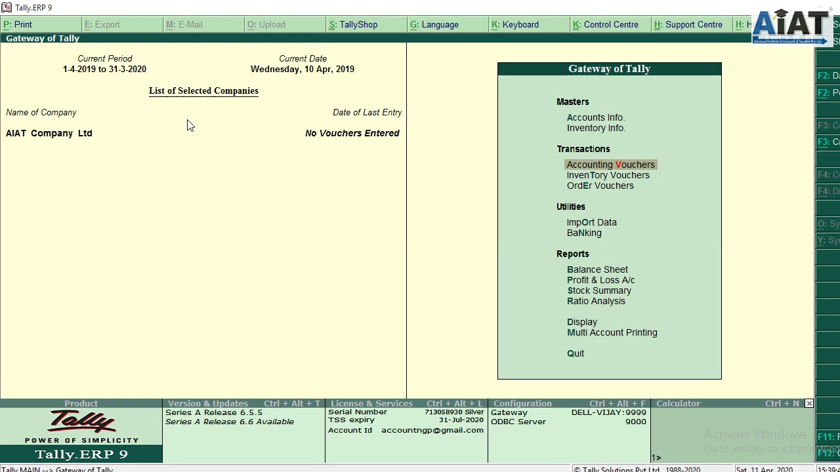Open the Profit & Loss A/c report
This screenshot has width=840, height=472.
point(600,280)
